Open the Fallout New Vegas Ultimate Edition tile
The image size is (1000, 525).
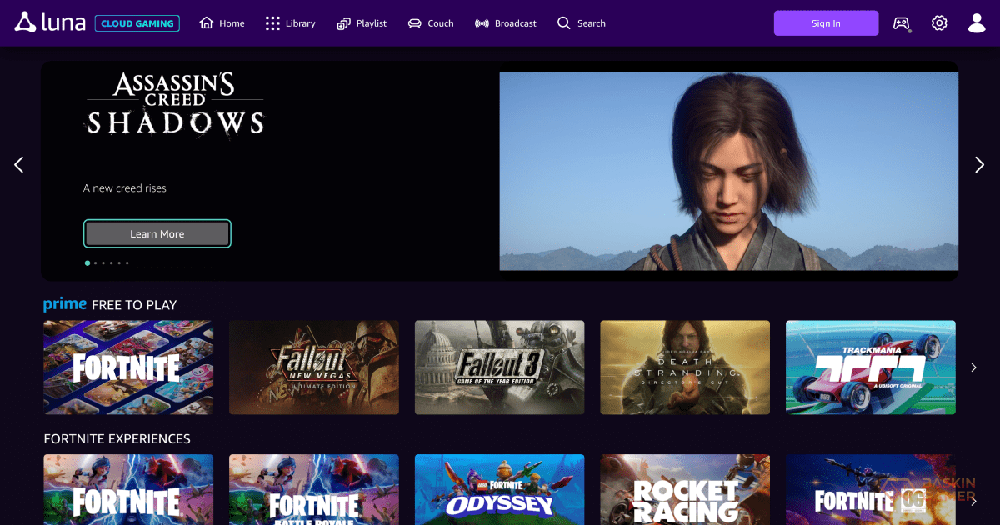314,367
